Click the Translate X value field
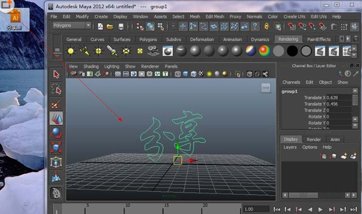362x214 pixels. (338, 98)
